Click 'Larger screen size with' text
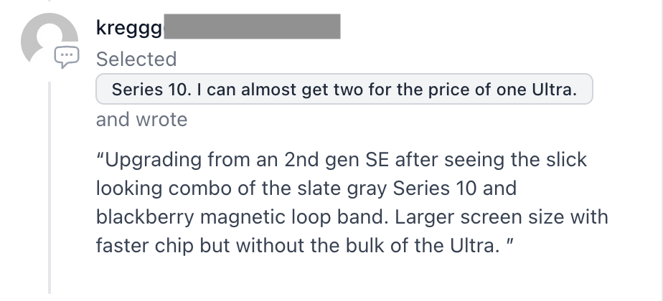This screenshot has width=663, height=301. click(x=502, y=217)
